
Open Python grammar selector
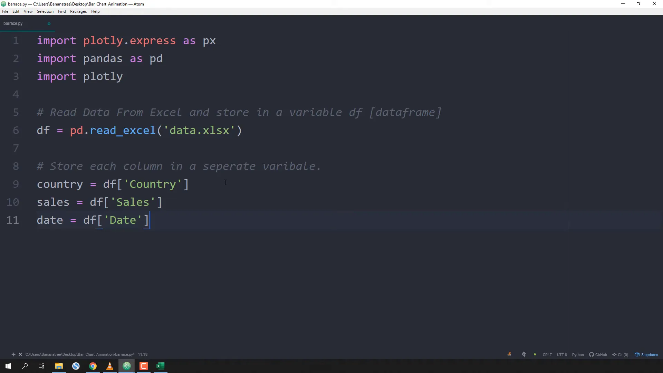click(x=578, y=355)
